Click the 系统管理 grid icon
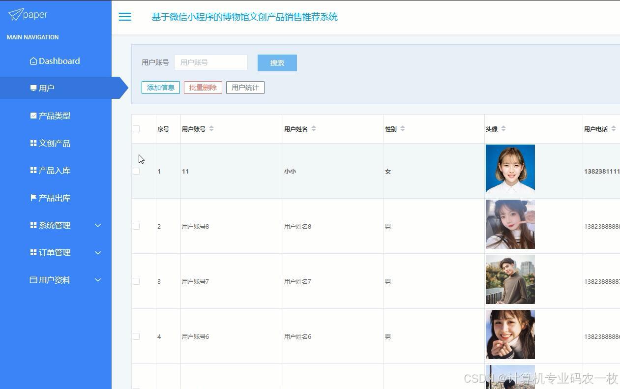Screen dimensions: 620x389 click(x=33, y=225)
